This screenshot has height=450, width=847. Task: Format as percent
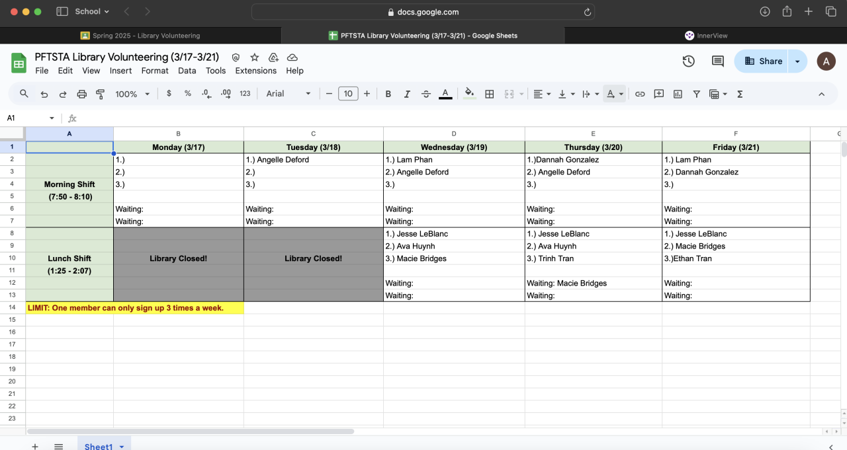(188, 94)
